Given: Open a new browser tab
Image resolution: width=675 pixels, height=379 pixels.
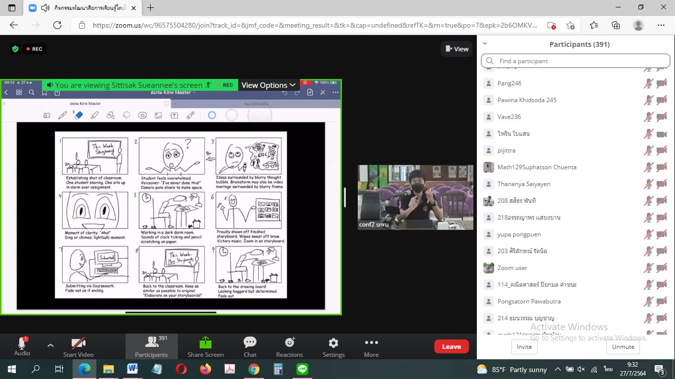Looking at the screenshot, I should pyautogui.click(x=151, y=8).
